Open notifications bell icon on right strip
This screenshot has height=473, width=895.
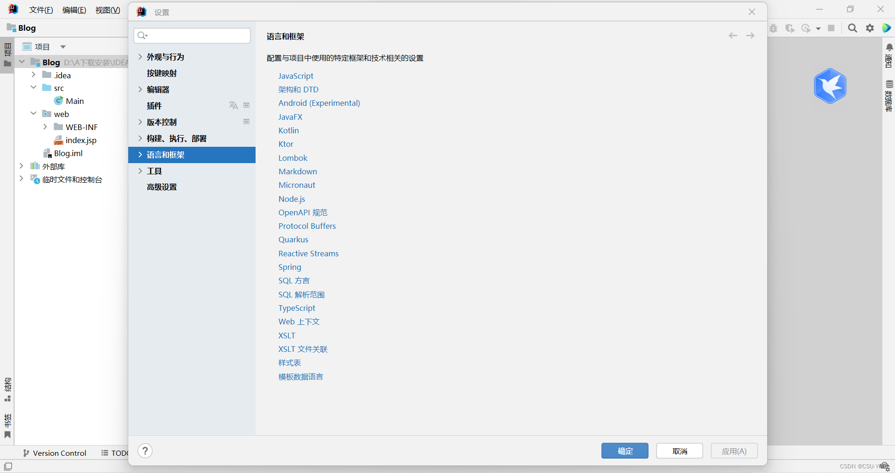pos(889,48)
